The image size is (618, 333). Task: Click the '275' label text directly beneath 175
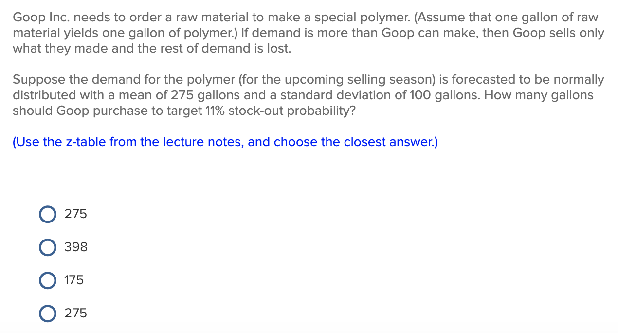pos(76,314)
